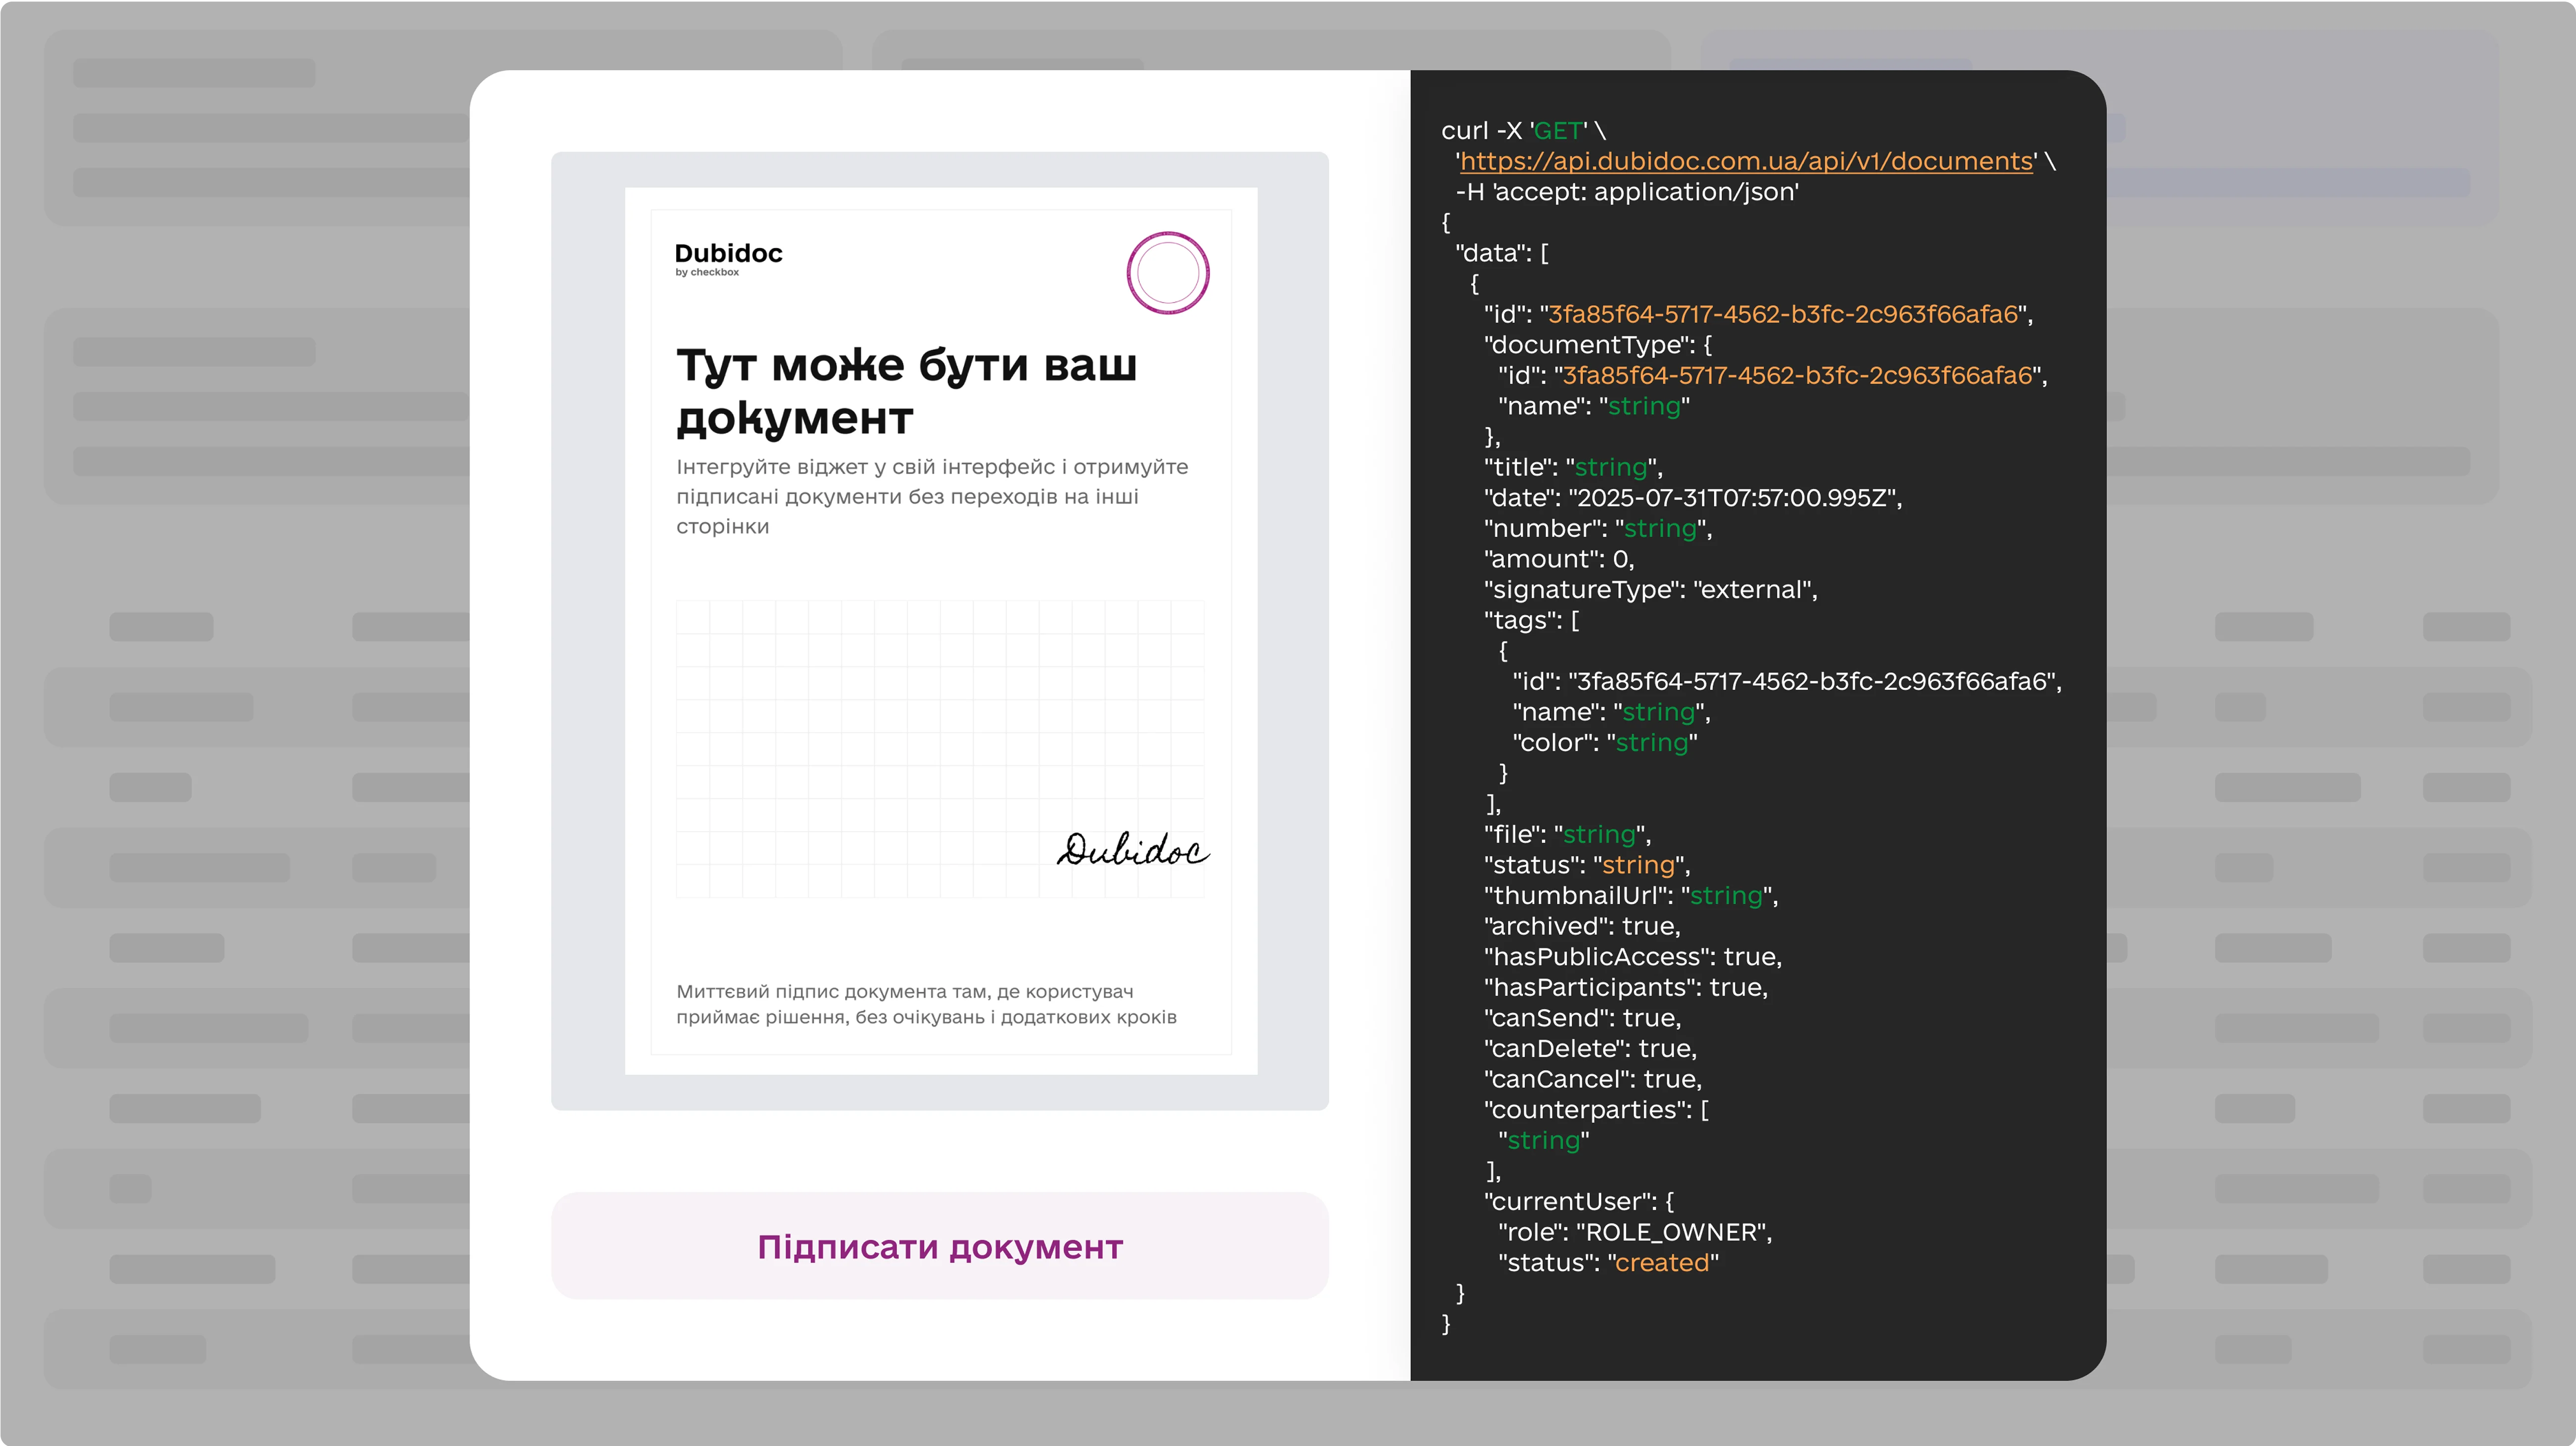
Task: Toggle the "hasPublicAccess": true value
Action: pyautogui.click(x=1631, y=956)
